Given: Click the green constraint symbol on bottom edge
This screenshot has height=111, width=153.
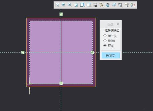Looking at the screenshot, I should click(x=61, y=83).
